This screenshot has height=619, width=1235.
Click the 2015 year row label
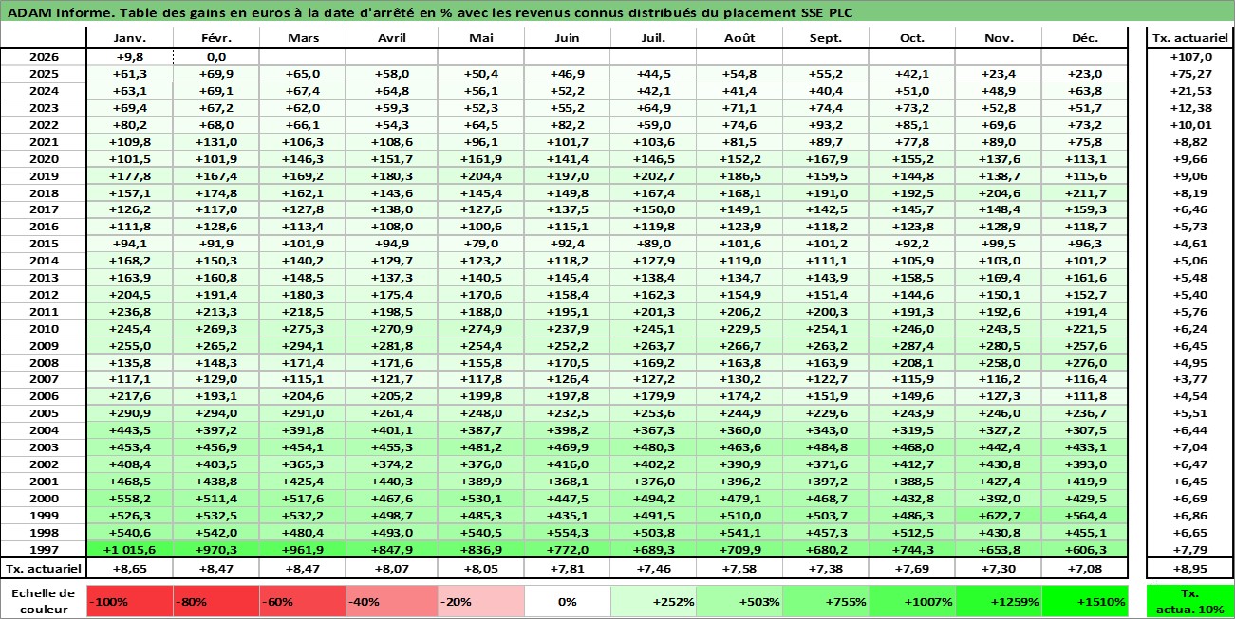tap(43, 244)
